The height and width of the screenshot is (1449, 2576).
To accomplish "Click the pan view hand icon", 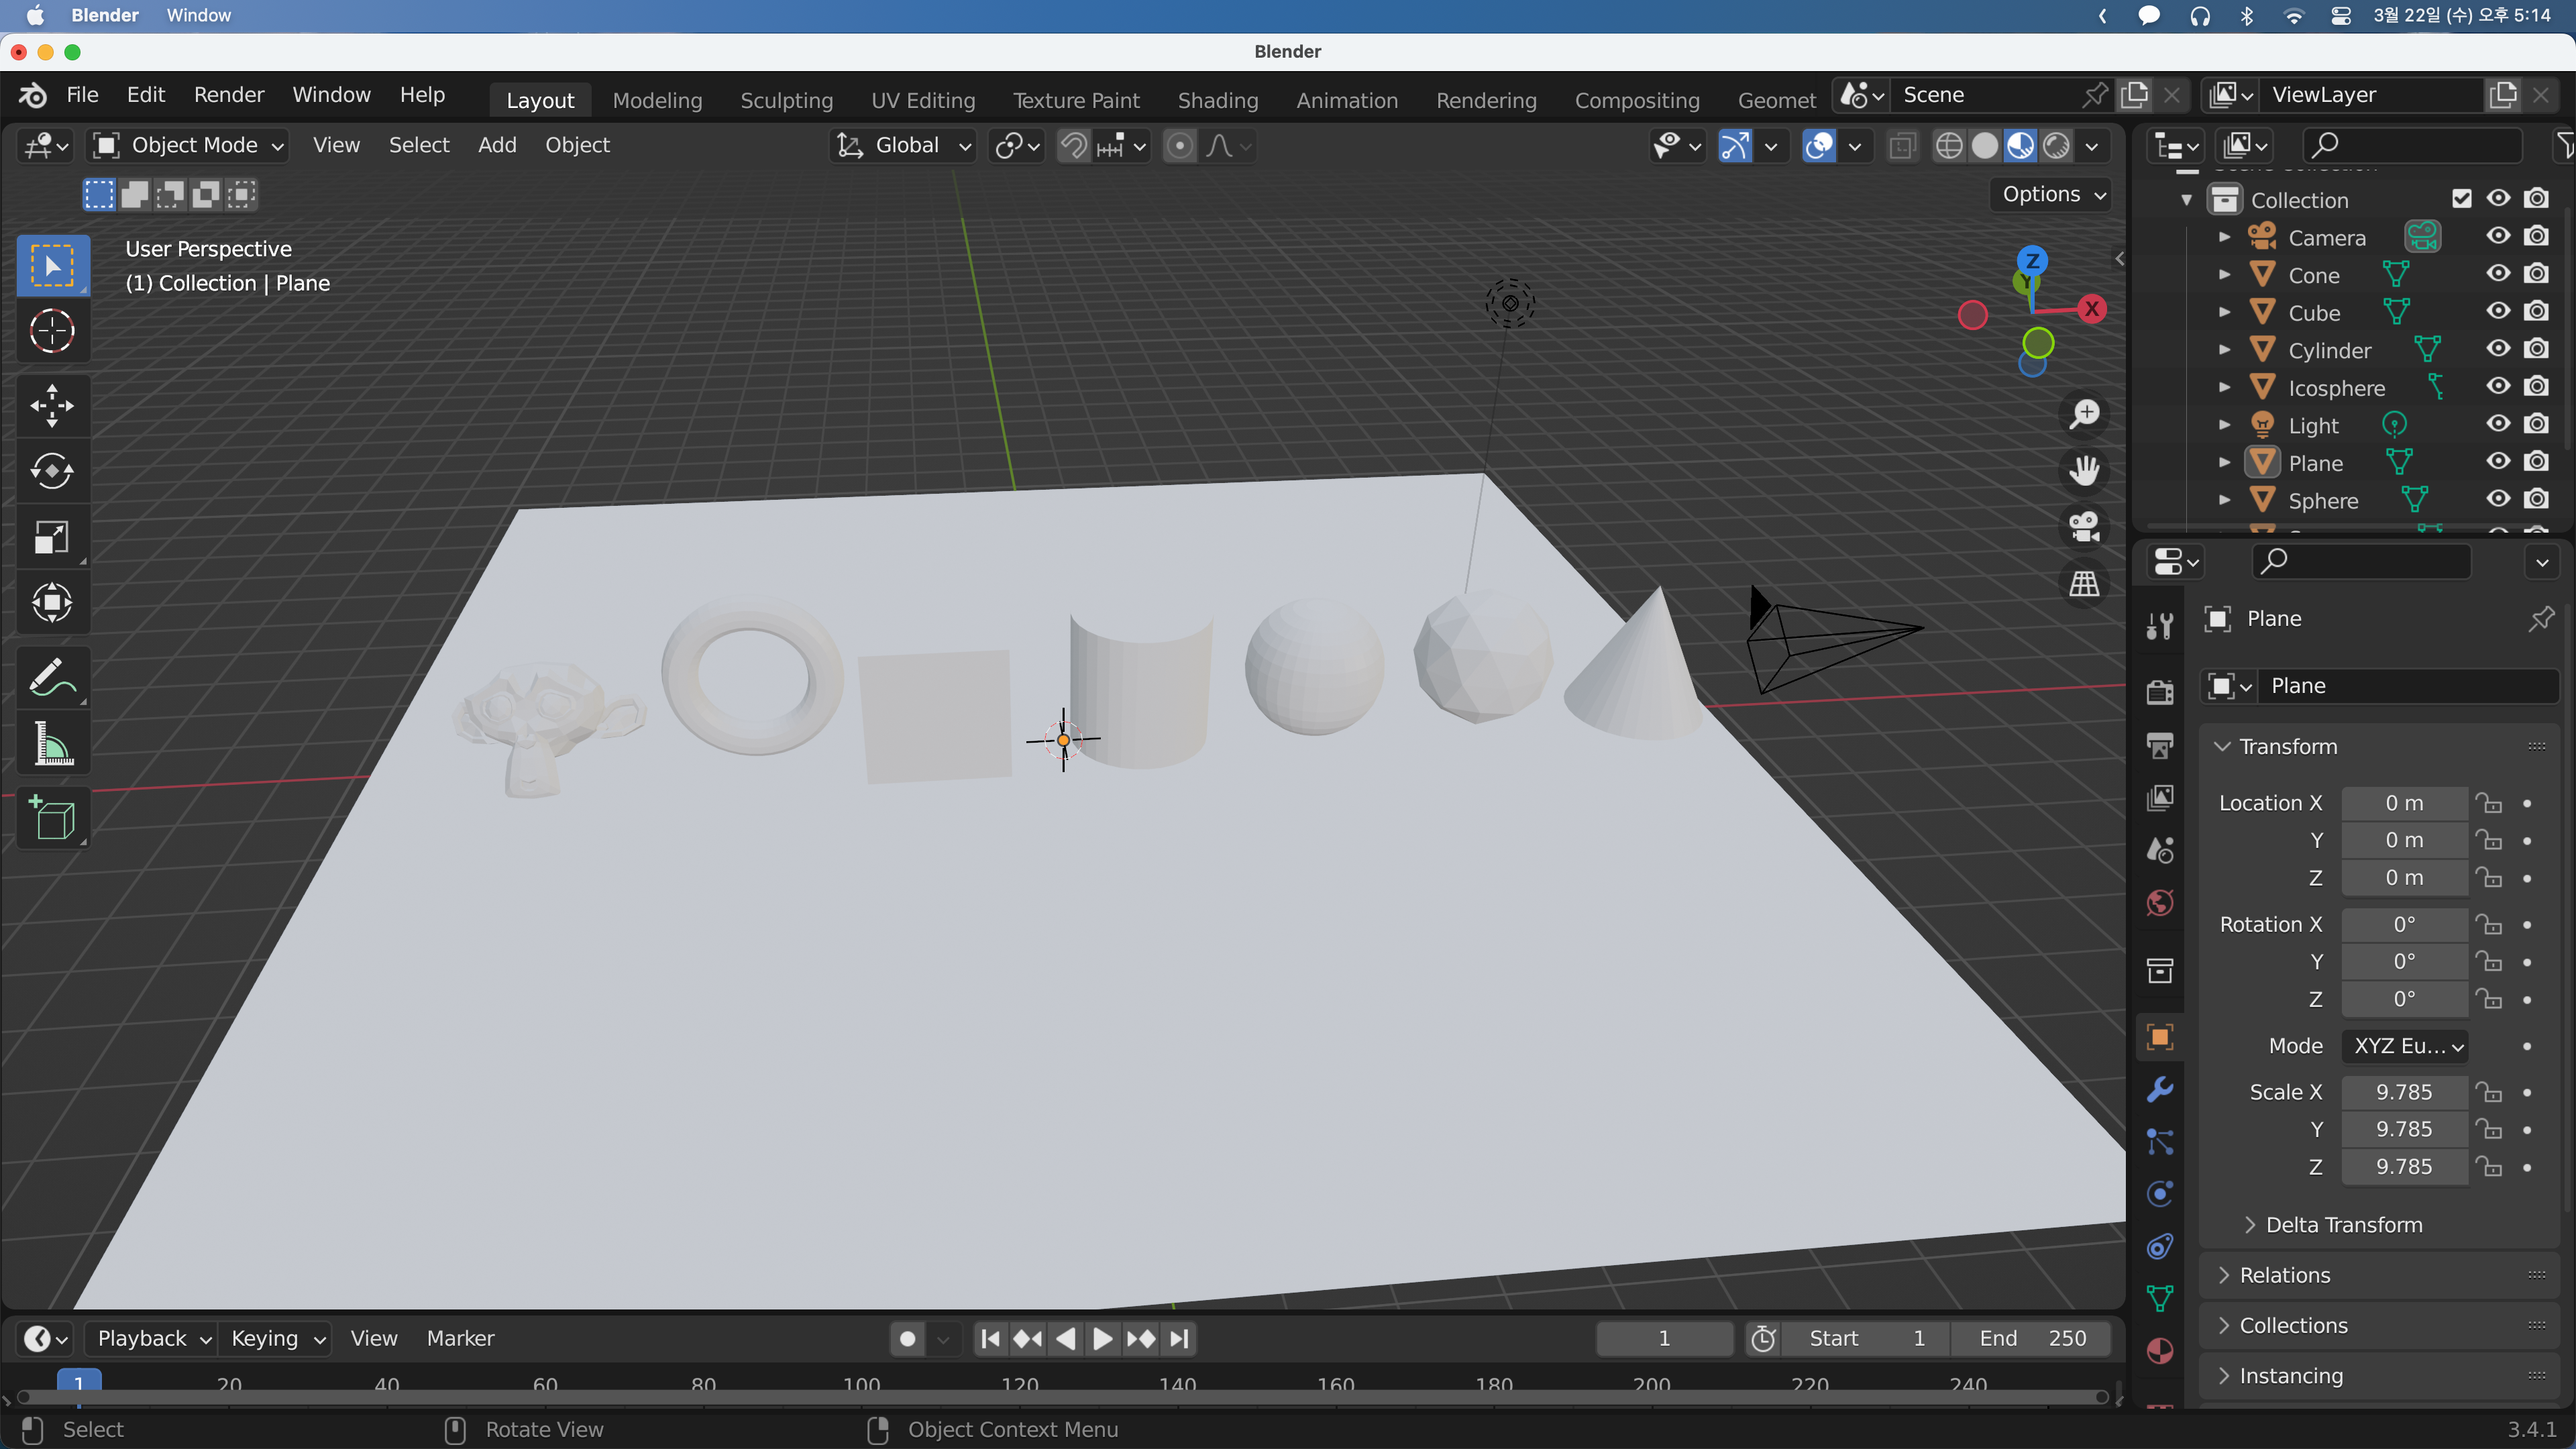I will pyautogui.click(x=2084, y=470).
